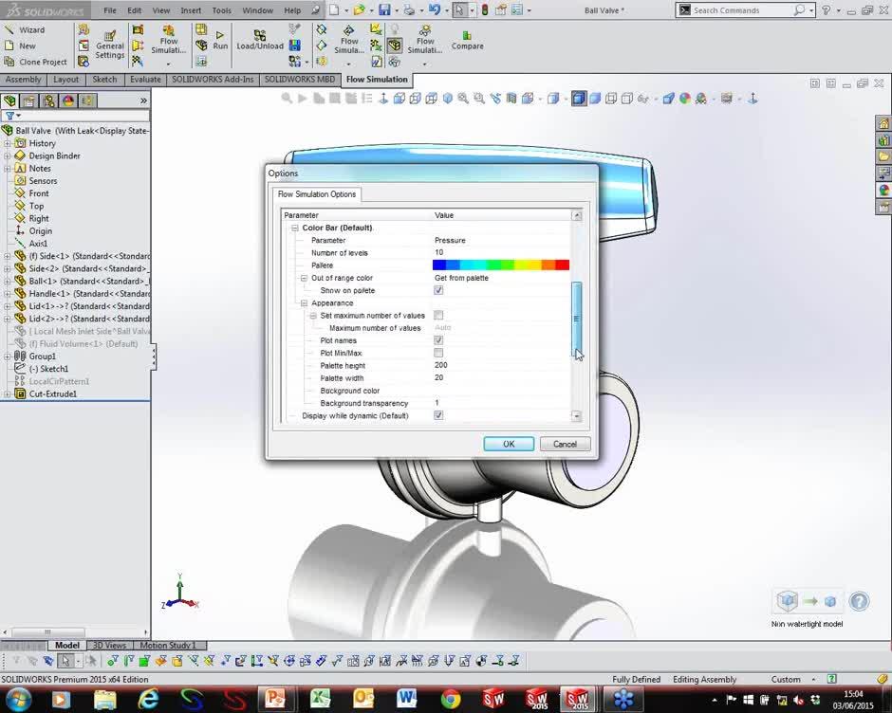This screenshot has width=892, height=713.
Task: Enable the Plot Min/Max checkbox
Action: [x=438, y=352]
